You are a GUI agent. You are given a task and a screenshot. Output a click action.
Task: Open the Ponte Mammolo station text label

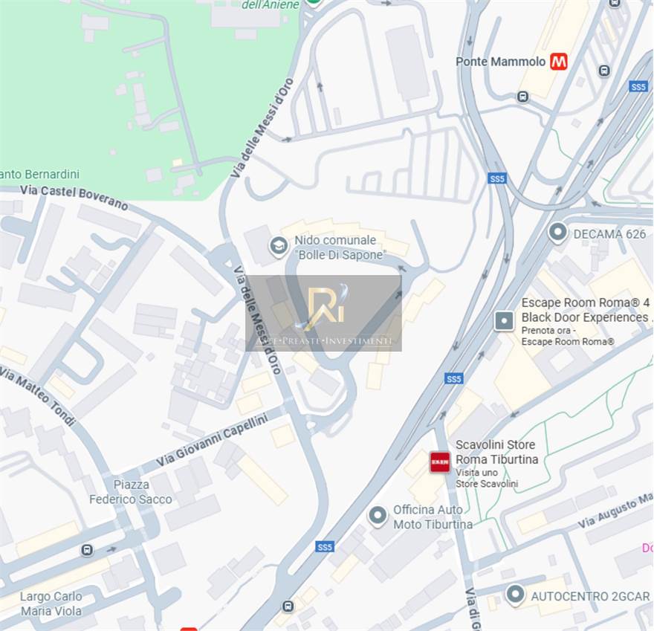coord(500,62)
